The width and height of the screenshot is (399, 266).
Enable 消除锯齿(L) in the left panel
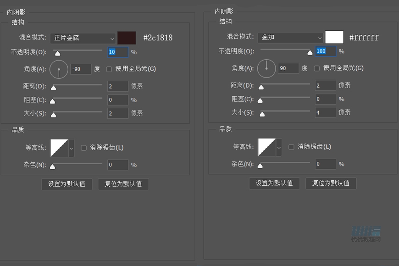[83, 147]
